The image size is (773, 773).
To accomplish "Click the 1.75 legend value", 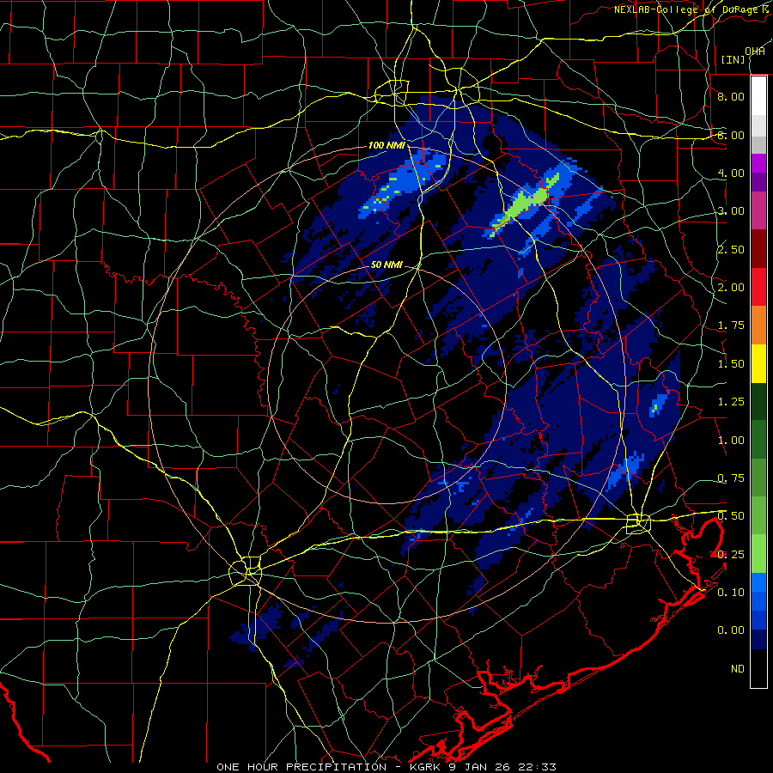I will click(731, 326).
